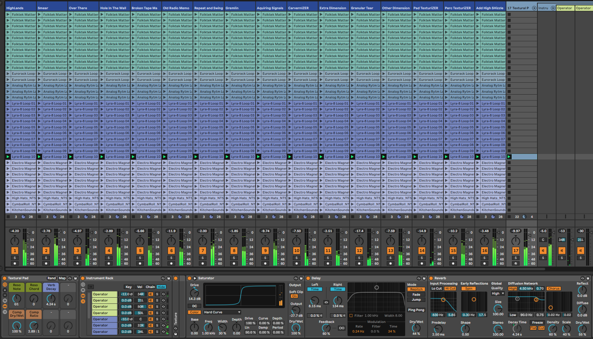Click the infinity feedback icon in the Delay

point(342,328)
